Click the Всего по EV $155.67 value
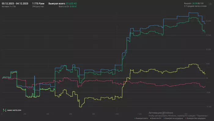The height and width of the screenshot is (121, 214). pyautogui.click(x=68, y=6)
